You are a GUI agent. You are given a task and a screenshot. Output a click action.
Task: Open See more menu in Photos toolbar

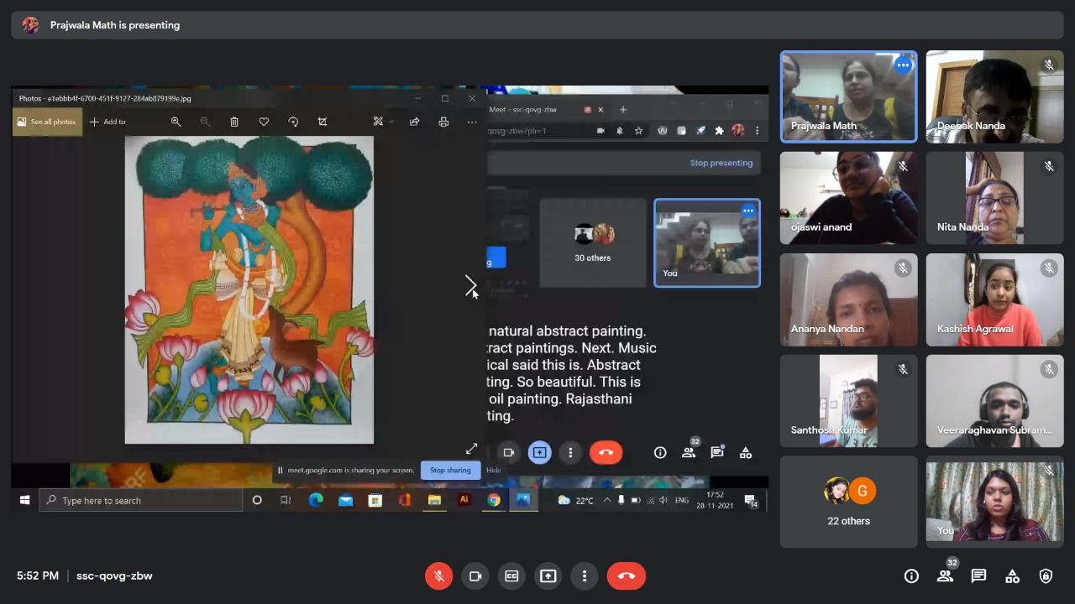click(472, 122)
